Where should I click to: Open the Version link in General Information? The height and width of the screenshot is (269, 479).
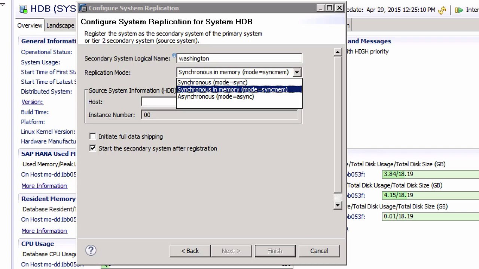tap(32, 102)
